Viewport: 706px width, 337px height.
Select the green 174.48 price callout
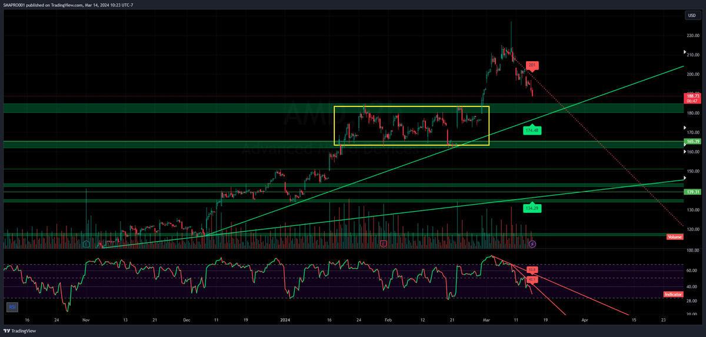tap(531, 129)
